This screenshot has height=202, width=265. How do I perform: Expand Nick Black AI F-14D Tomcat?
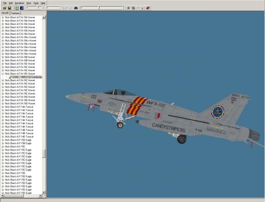(3, 137)
